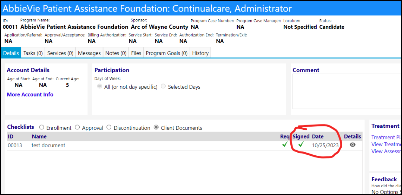The height and width of the screenshot is (195, 402).
Task: Click the green Req checkmark for test document
Action: 284,145
